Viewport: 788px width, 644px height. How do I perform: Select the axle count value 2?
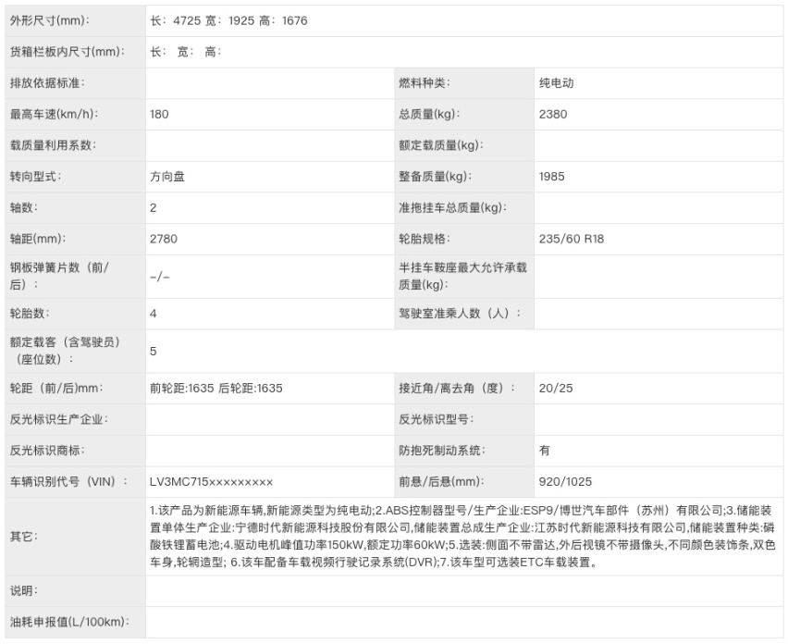click(x=154, y=207)
